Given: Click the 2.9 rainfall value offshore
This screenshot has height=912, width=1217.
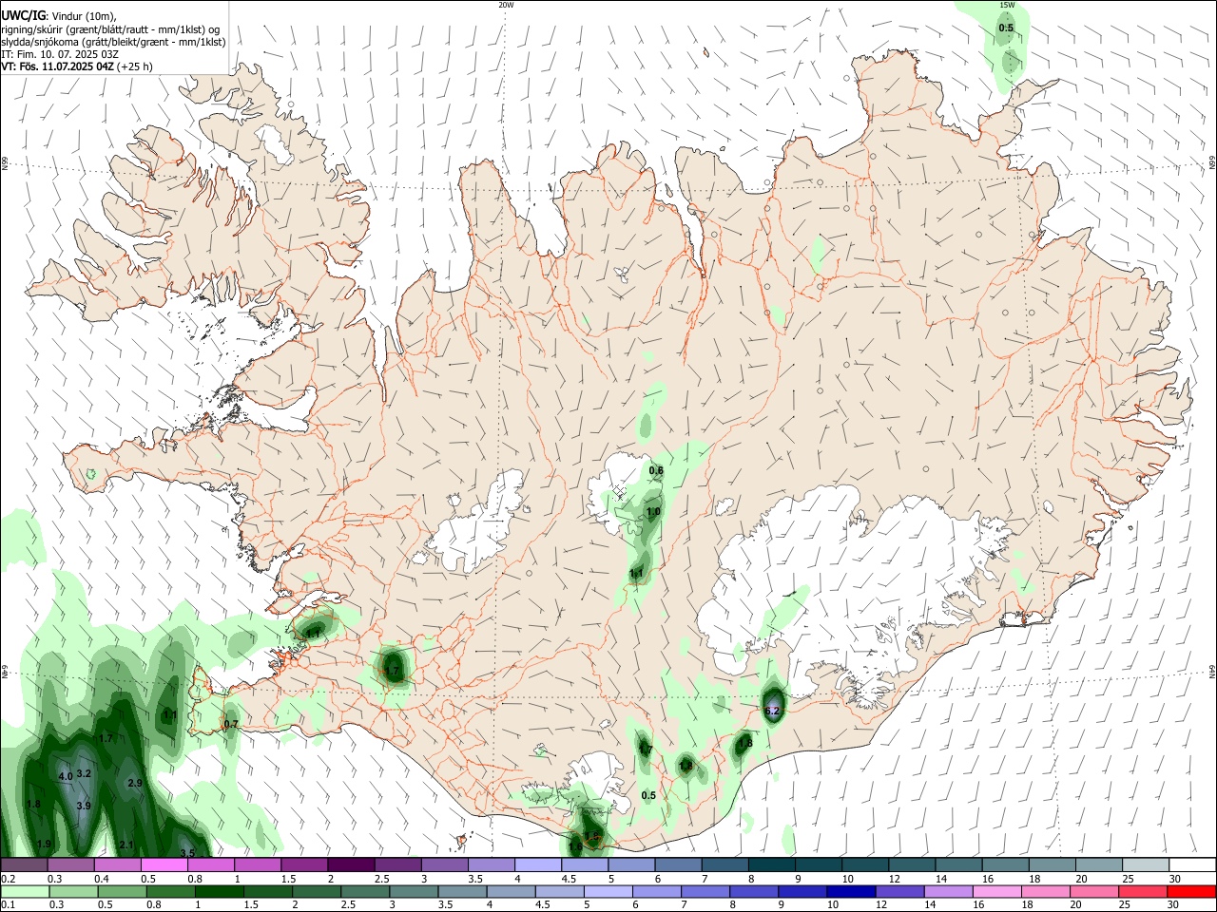Looking at the screenshot, I should coord(135,784).
